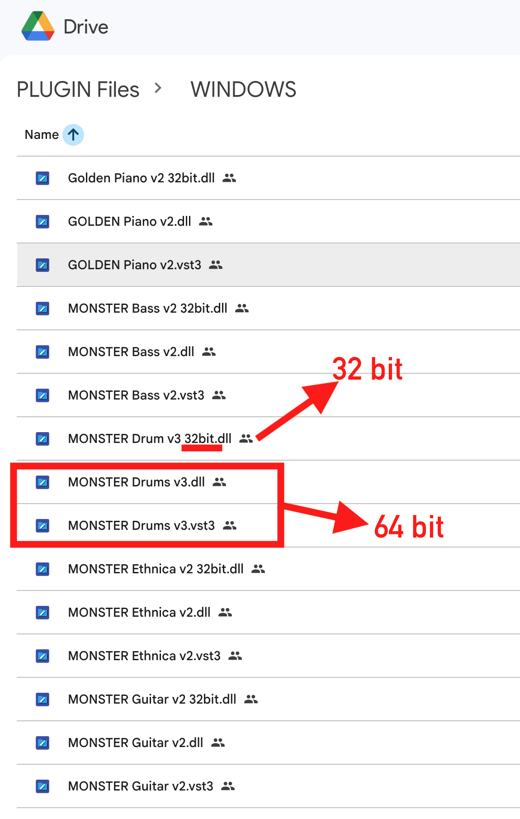
Task: Select the file MONSTER Ethnica v2.dll
Action: (x=268, y=612)
